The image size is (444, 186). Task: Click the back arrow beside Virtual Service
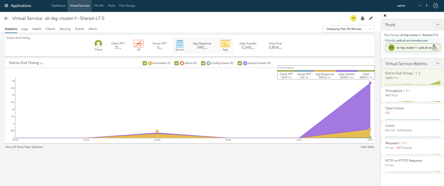tap(7, 19)
